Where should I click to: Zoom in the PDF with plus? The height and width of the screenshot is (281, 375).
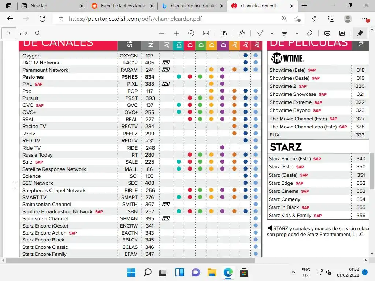(x=177, y=33)
